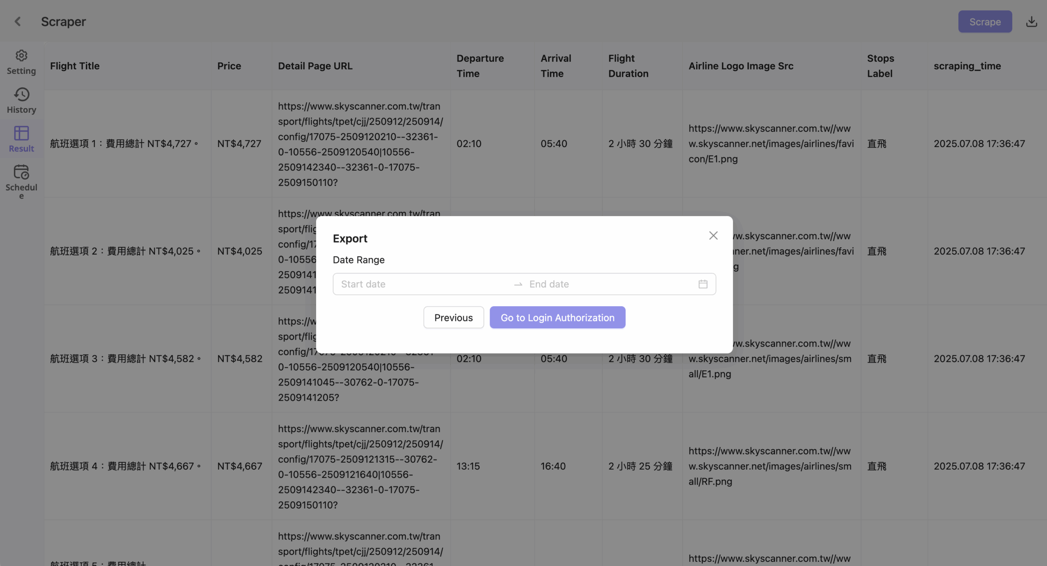The height and width of the screenshot is (566, 1047).
Task: Click the small/RF.png logo URL cell
Action: [770, 466]
